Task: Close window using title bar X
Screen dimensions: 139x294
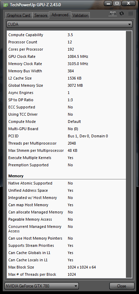Action: pyautogui.click(x=129, y=3)
